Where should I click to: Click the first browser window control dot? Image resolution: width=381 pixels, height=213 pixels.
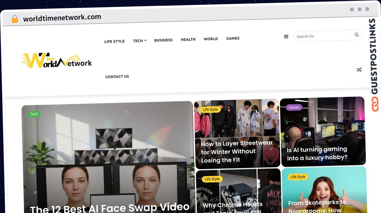[x=352, y=10]
